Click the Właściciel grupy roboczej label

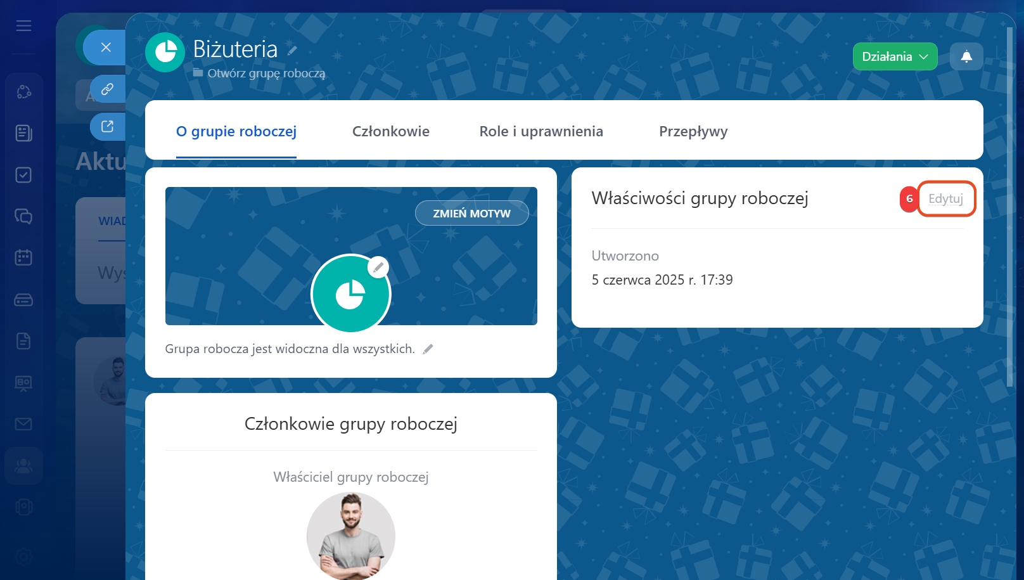pyautogui.click(x=351, y=477)
